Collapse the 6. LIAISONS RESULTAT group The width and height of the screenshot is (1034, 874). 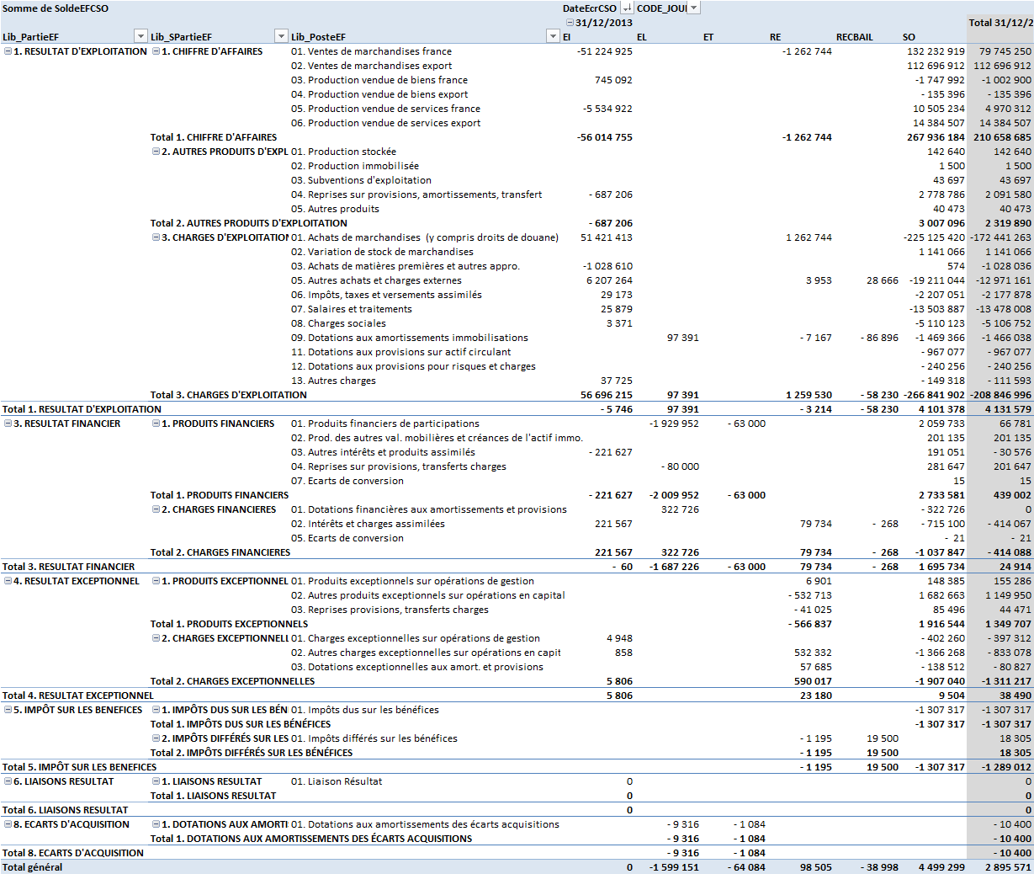coord(8,781)
